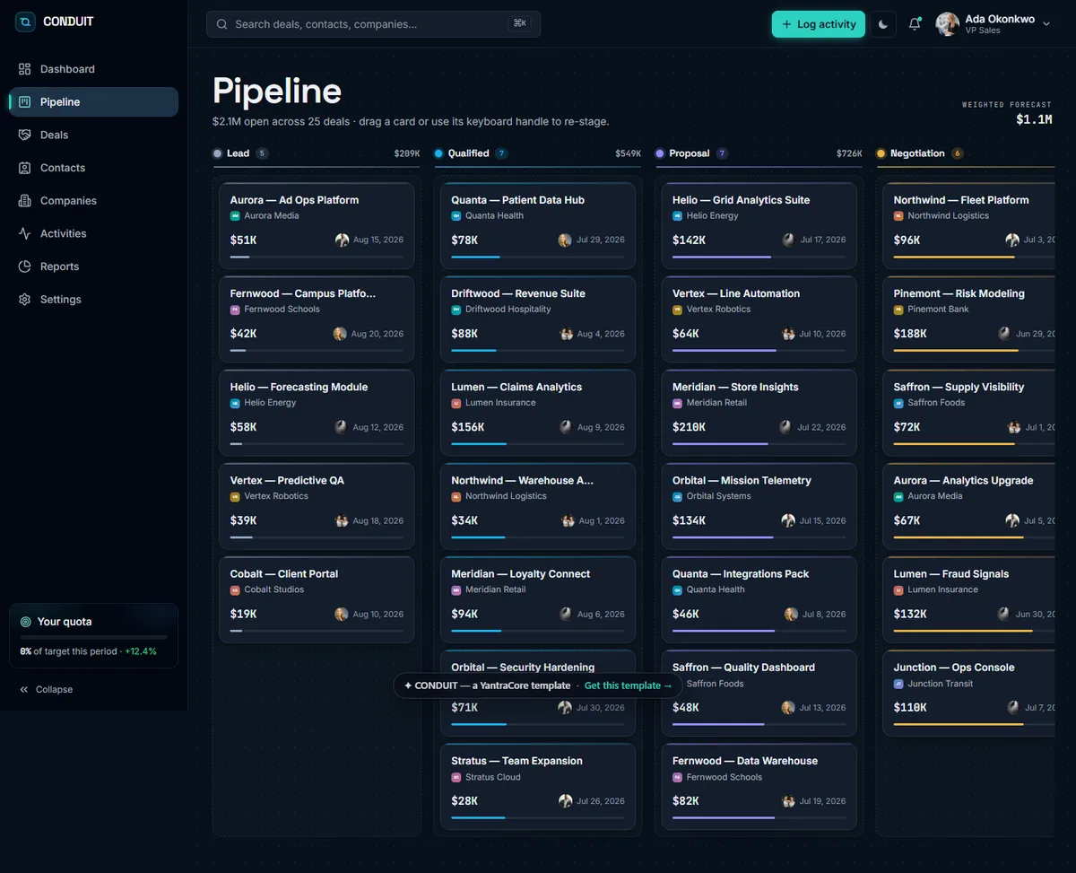Click progress bar on Meridian Store Insights card
The image size is (1076, 873).
pyautogui.click(x=759, y=443)
